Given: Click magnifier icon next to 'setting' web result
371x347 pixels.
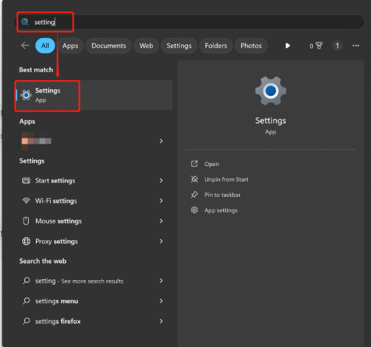Looking at the screenshot, I should [x=26, y=281].
